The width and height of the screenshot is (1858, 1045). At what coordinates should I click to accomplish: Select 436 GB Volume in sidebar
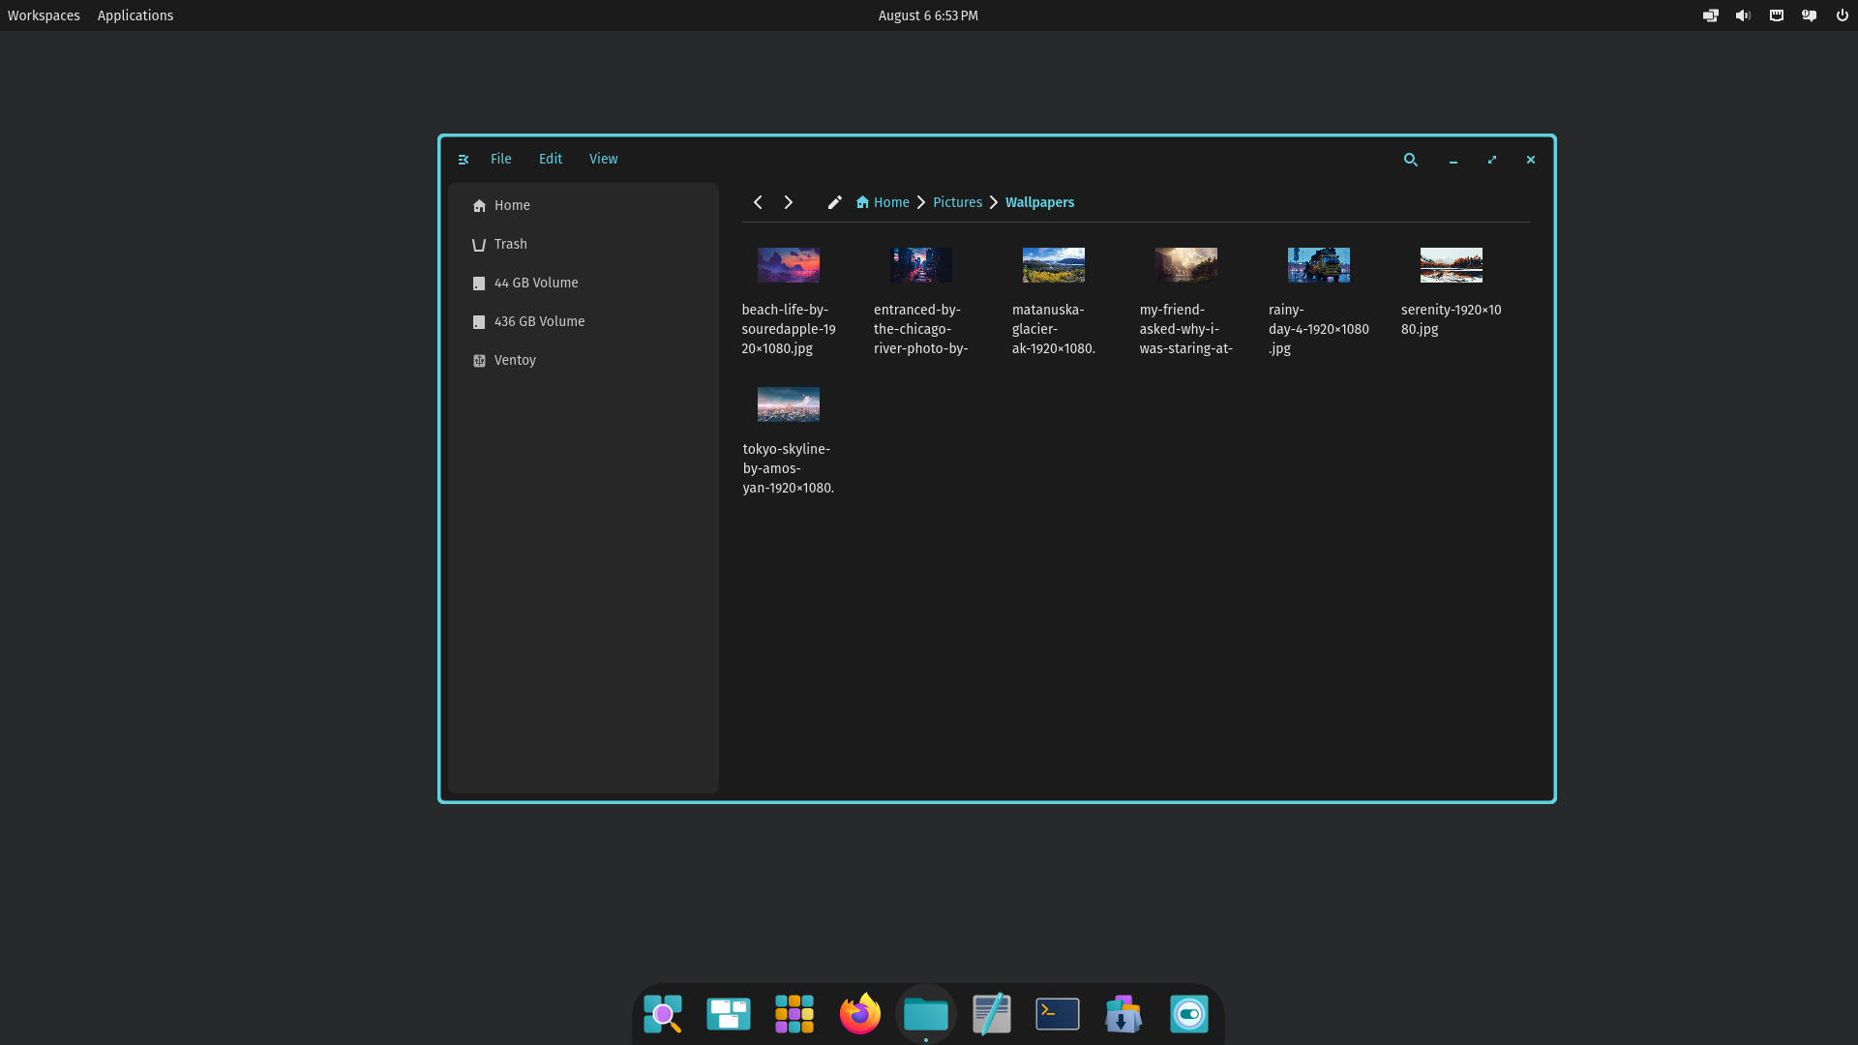pos(584,321)
